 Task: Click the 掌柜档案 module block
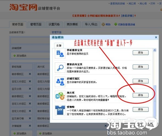tap(22, 67)
